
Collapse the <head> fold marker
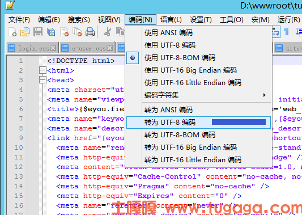(42, 80)
